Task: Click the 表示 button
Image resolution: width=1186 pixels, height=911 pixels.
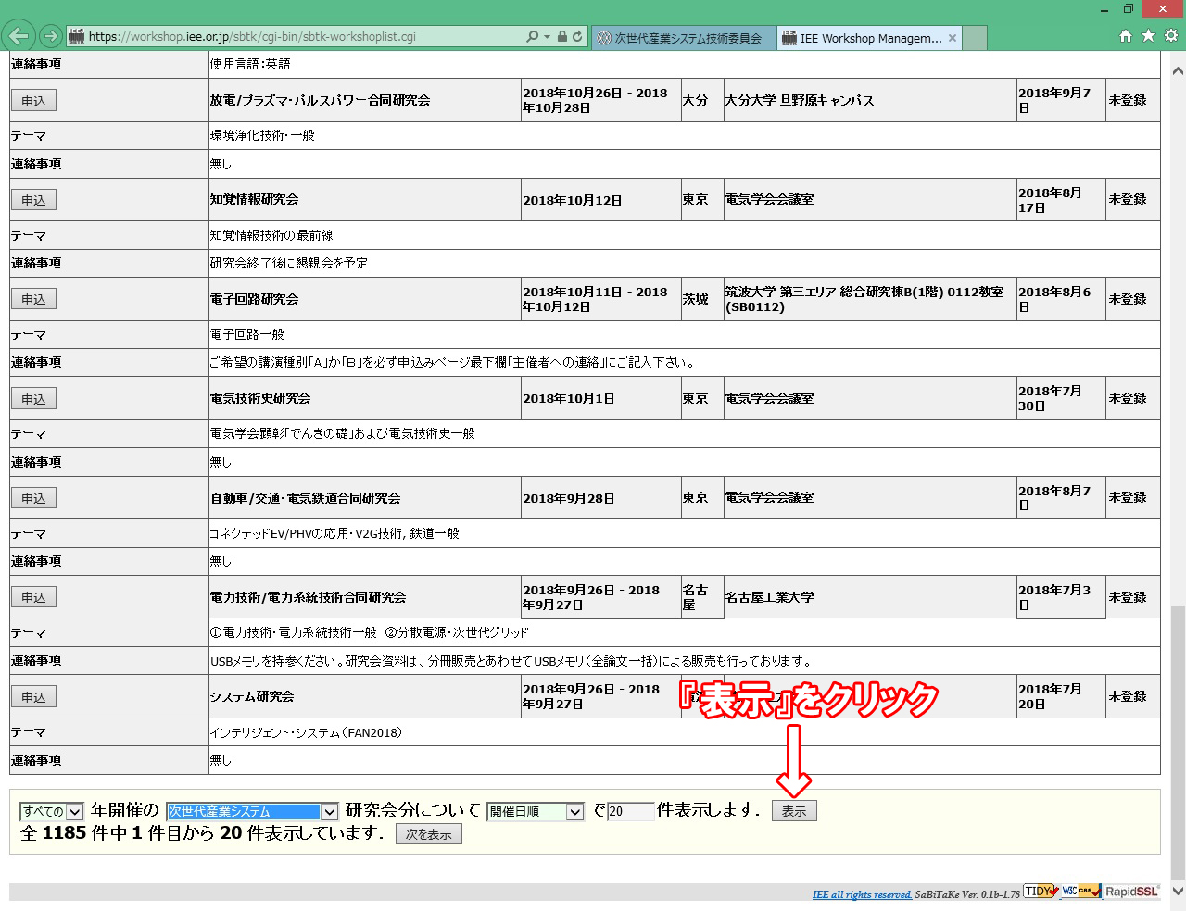Action: pos(794,811)
